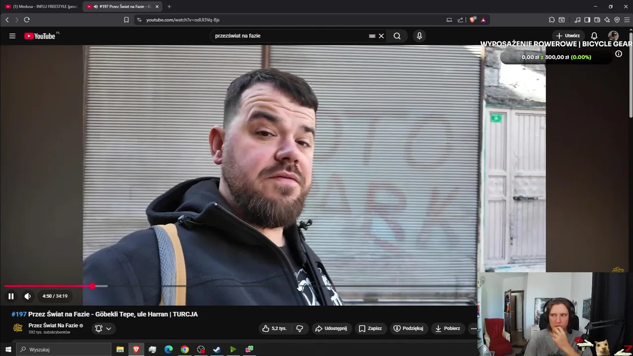Click the youtube.com address bar URL
The width and height of the screenshot is (633, 356).
[x=183, y=20]
